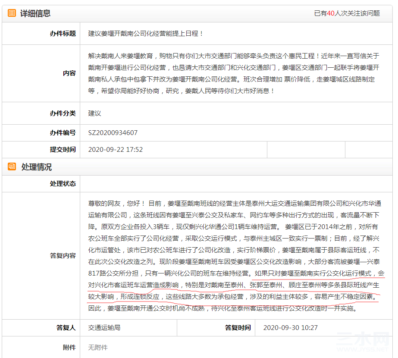Click the 三水网 watermark logo
The image size is (398, 358).
(x=363, y=342)
